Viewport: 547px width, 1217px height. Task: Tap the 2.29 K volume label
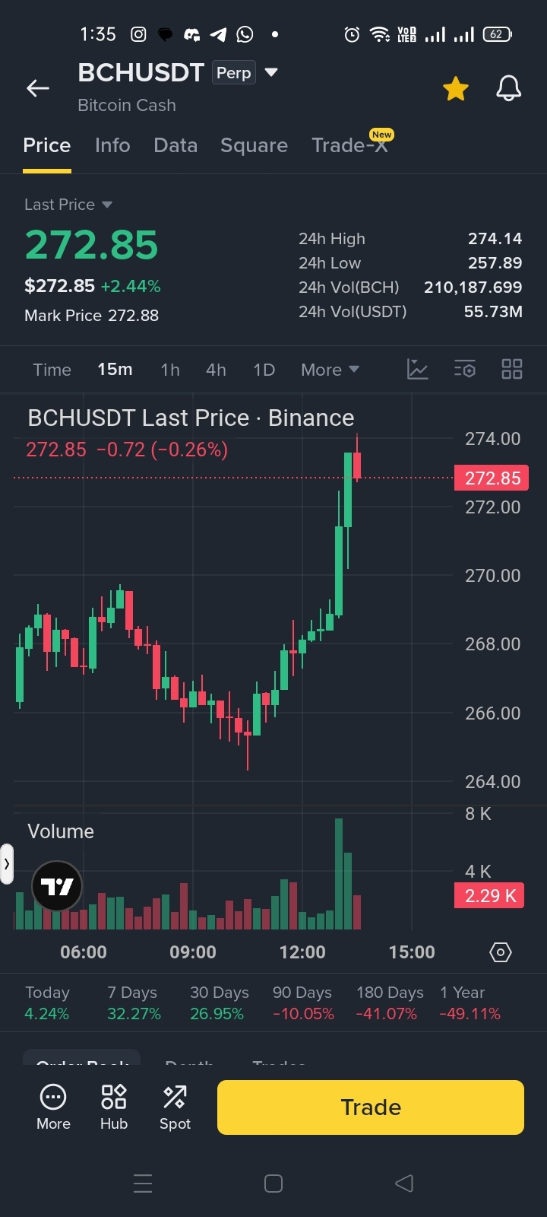pyautogui.click(x=489, y=896)
